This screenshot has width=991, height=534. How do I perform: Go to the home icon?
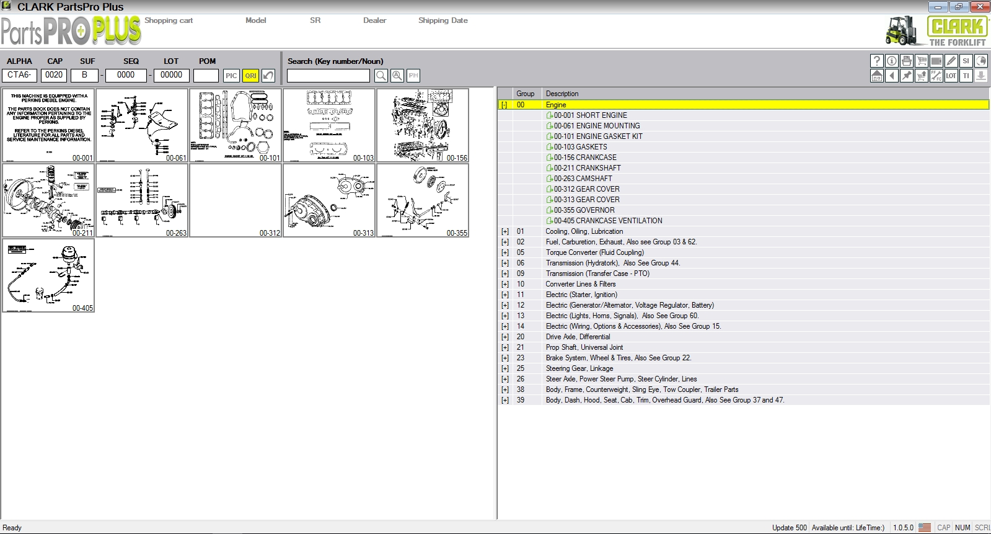coord(876,76)
